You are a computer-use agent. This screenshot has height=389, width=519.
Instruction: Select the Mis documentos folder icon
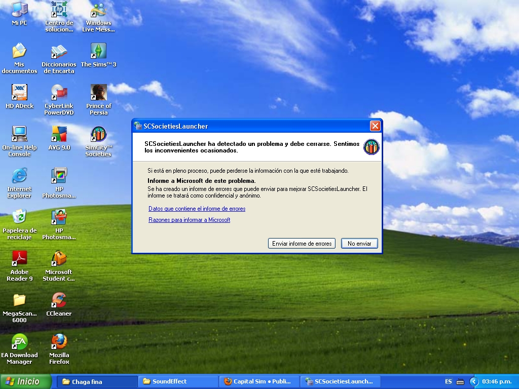(x=19, y=58)
